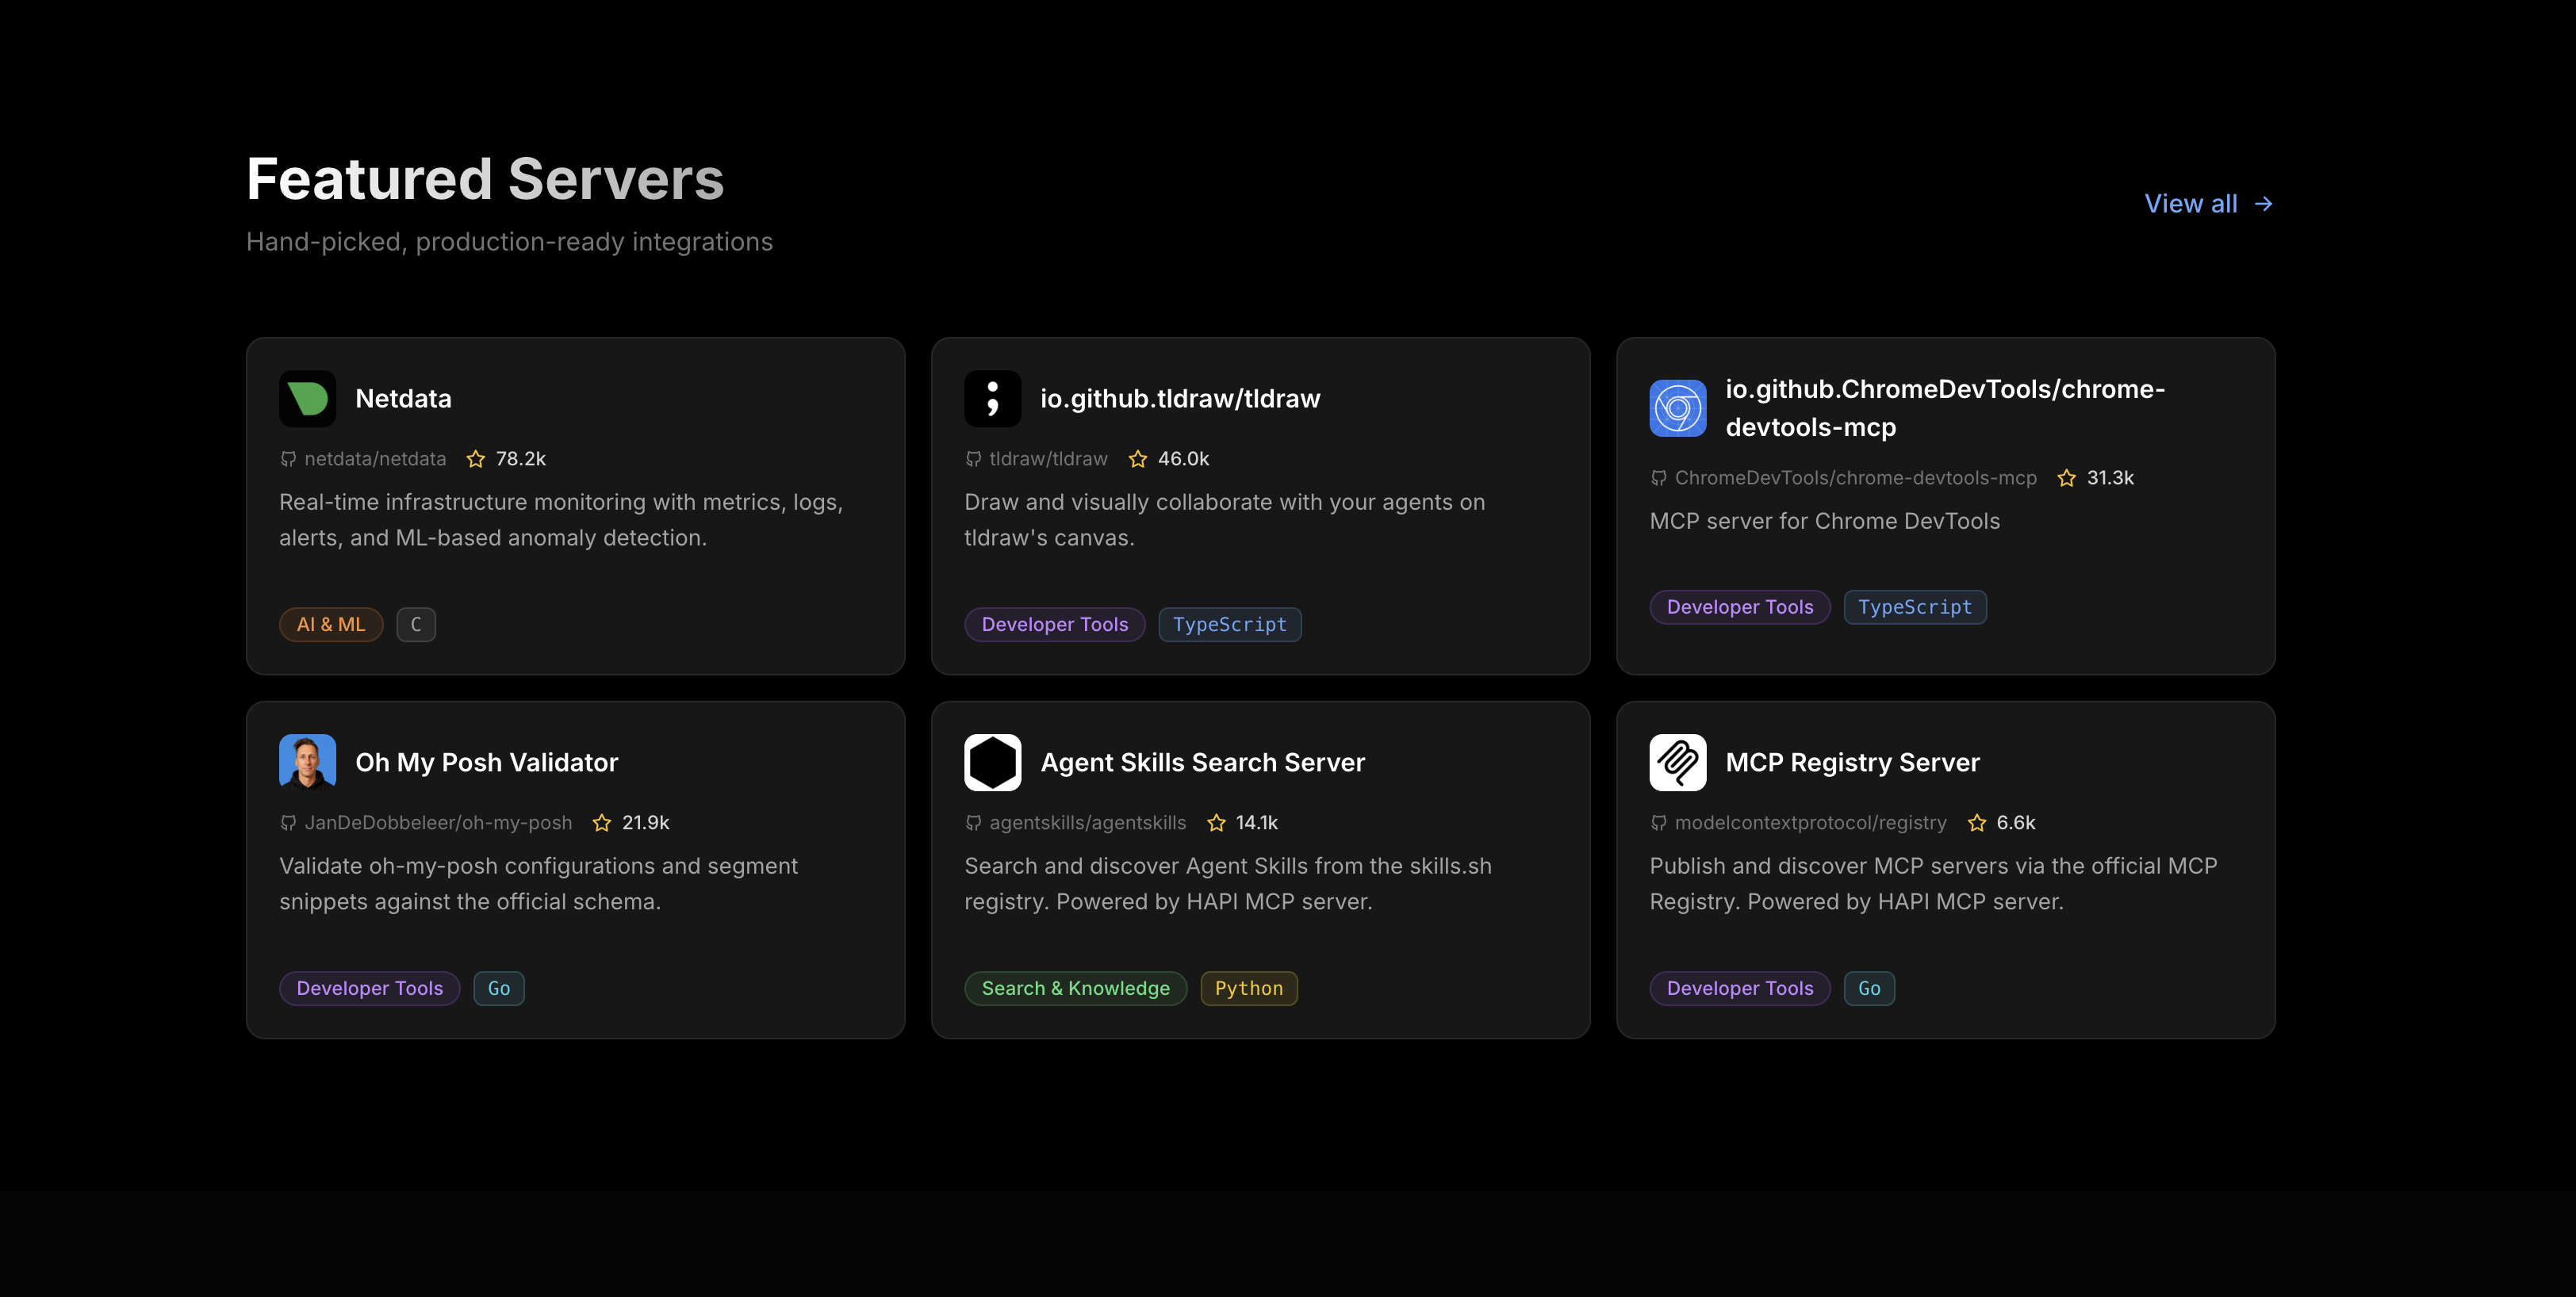The image size is (2576, 1297).
Task: Select the C language tag
Action: (x=416, y=625)
